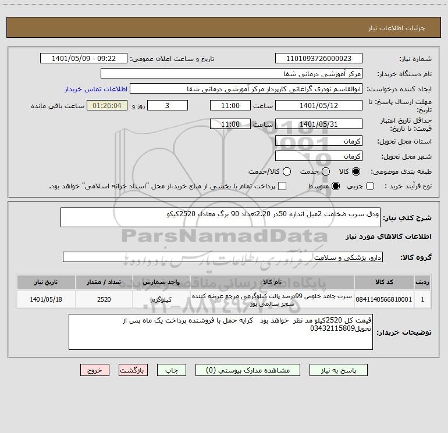Click the response deadline date 1401/05/12
The height and width of the screenshot is (433, 448).
(x=319, y=106)
